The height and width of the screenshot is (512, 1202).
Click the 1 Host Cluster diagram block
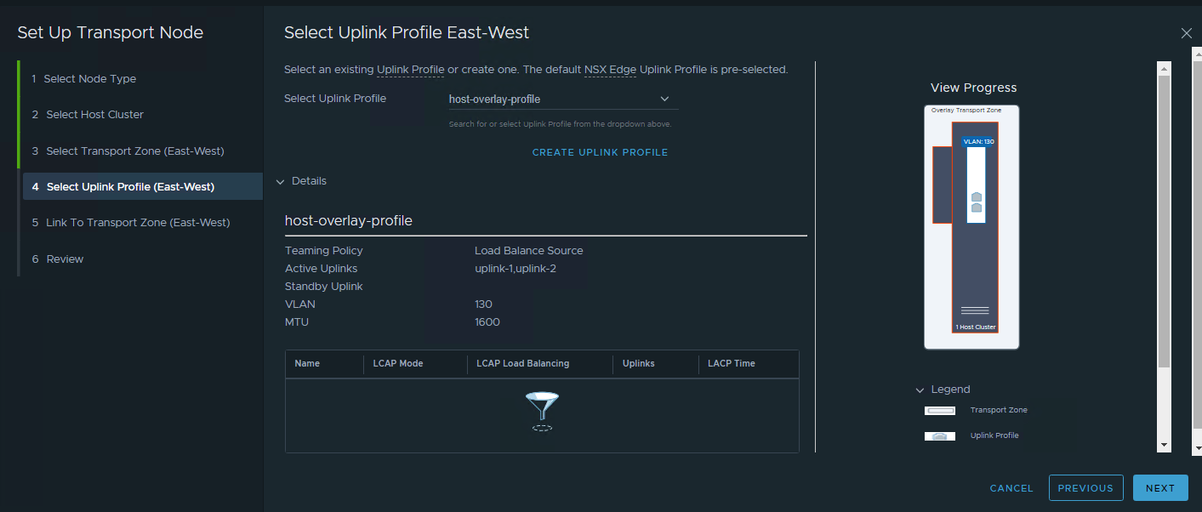pos(975,327)
